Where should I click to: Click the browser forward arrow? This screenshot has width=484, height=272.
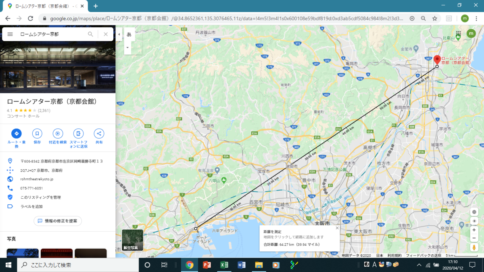click(19, 18)
